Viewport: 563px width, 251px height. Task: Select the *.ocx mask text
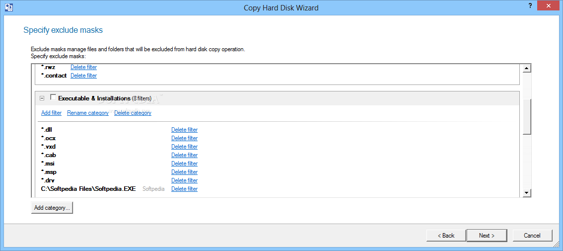tap(49, 138)
